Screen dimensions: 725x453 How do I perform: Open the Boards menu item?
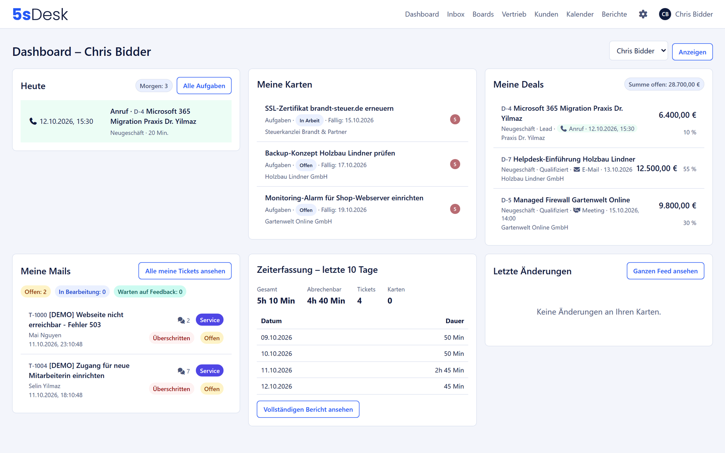[x=483, y=14]
